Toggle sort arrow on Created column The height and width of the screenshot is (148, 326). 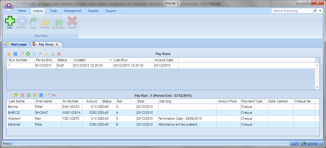pos(111,60)
